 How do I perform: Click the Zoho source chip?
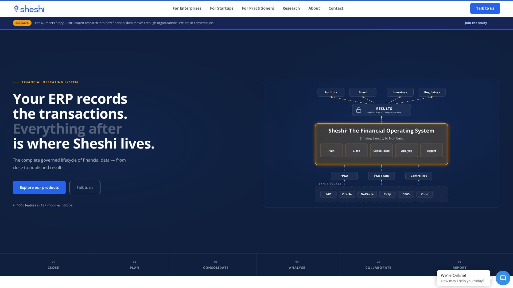pos(425,194)
